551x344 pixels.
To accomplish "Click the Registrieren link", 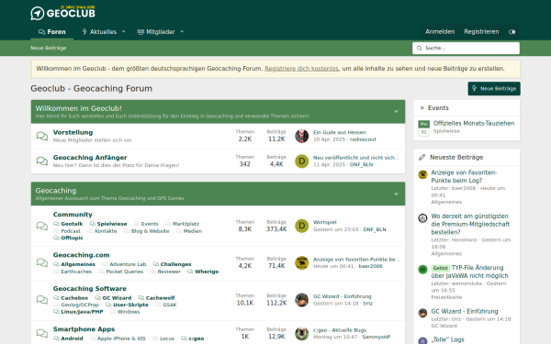I will click(481, 32).
